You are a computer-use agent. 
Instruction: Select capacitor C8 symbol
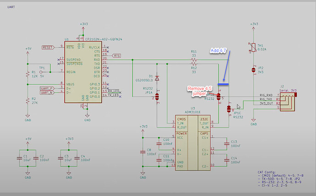(x=143, y=152)
